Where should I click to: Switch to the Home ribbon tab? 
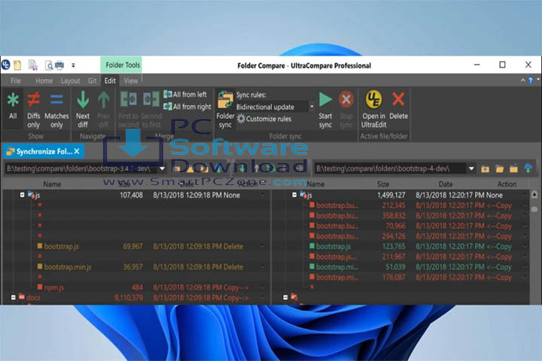point(44,80)
